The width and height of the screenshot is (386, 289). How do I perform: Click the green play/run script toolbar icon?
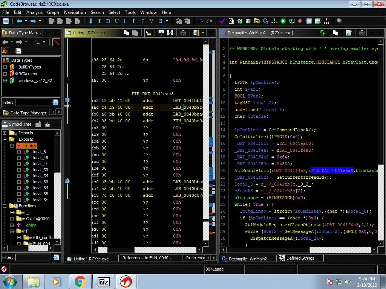point(283,21)
